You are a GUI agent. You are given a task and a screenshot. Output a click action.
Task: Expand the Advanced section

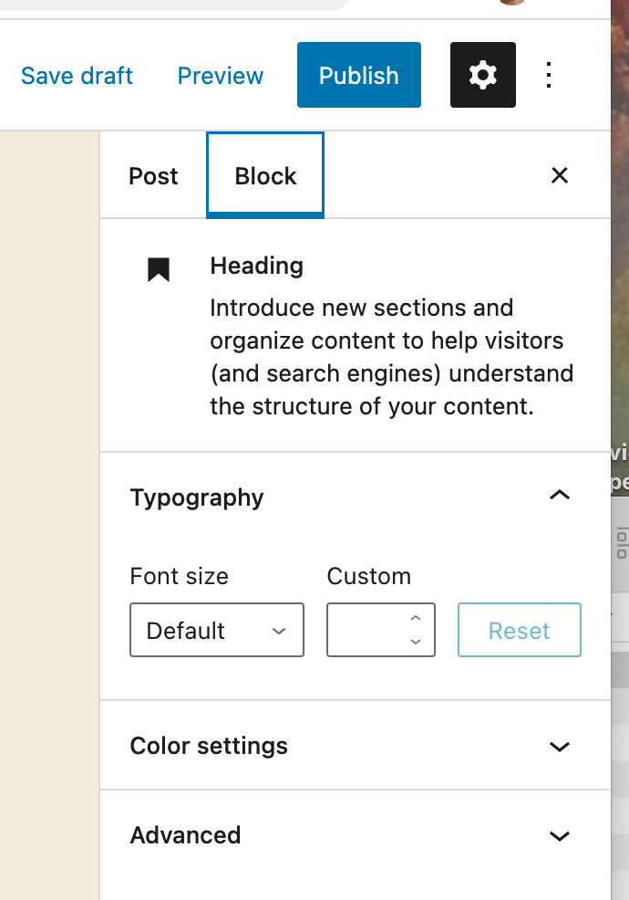(x=560, y=835)
